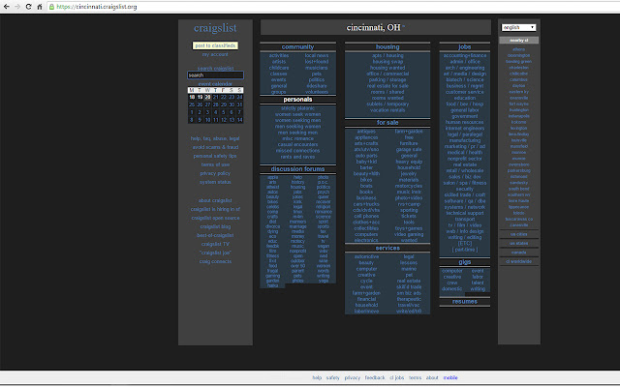Image resolution: width=620 pixels, height=387 pixels.
Task: Click the nearby cl sidebar header
Action: [518, 41]
